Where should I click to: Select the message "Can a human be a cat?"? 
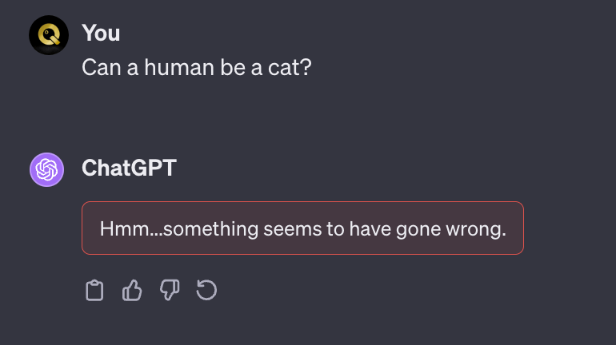click(x=196, y=66)
